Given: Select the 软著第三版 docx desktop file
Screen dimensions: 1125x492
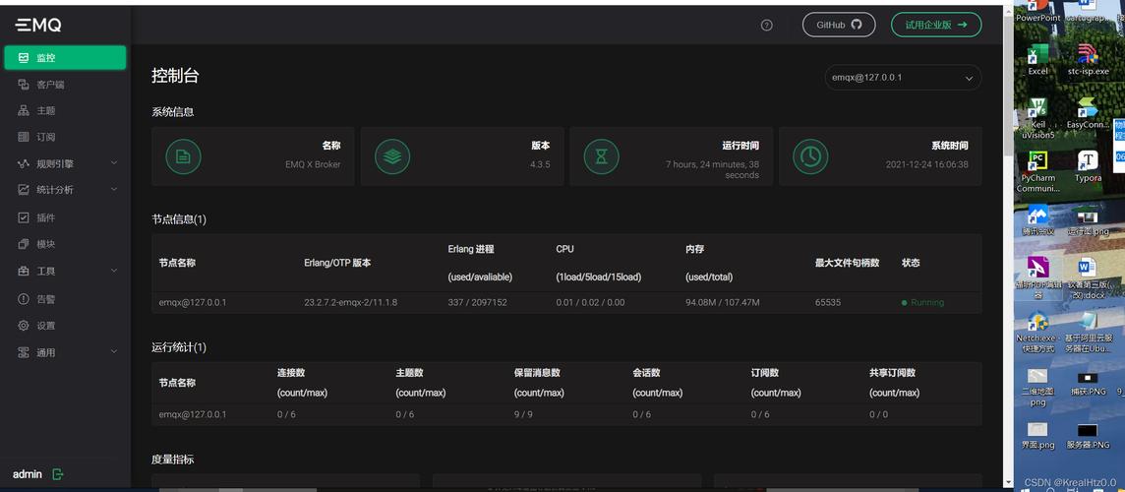Looking at the screenshot, I should (x=1088, y=278).
